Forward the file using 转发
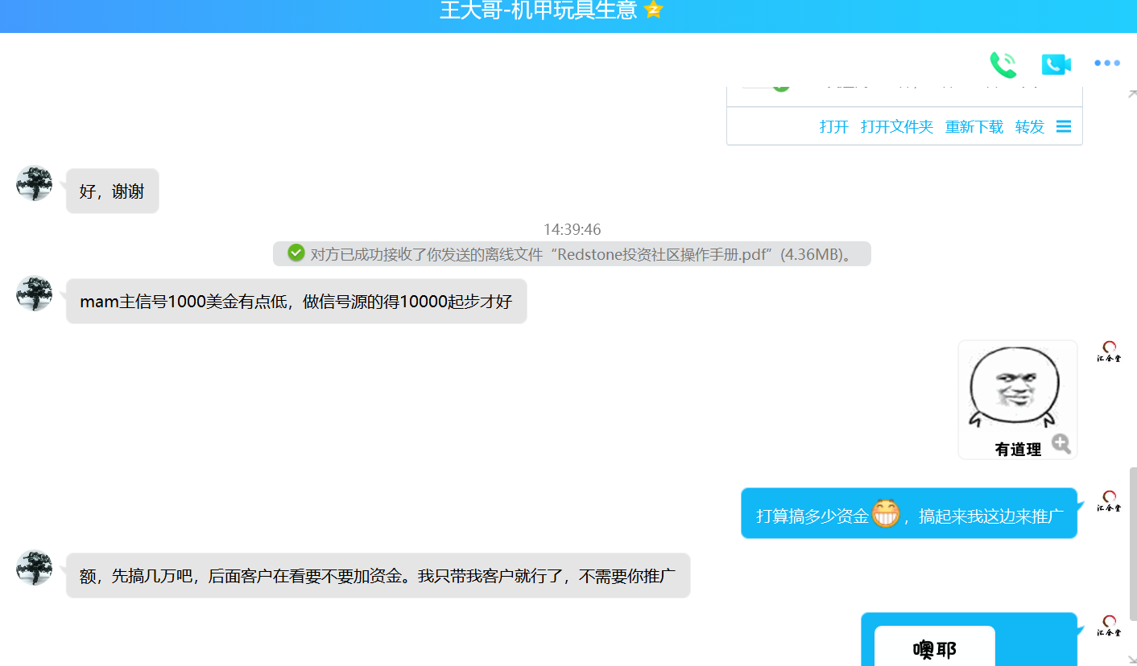The height and width of the screenshot is (666, 1137). 1028,125
